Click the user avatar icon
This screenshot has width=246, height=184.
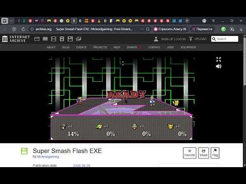tap(156, 39)
